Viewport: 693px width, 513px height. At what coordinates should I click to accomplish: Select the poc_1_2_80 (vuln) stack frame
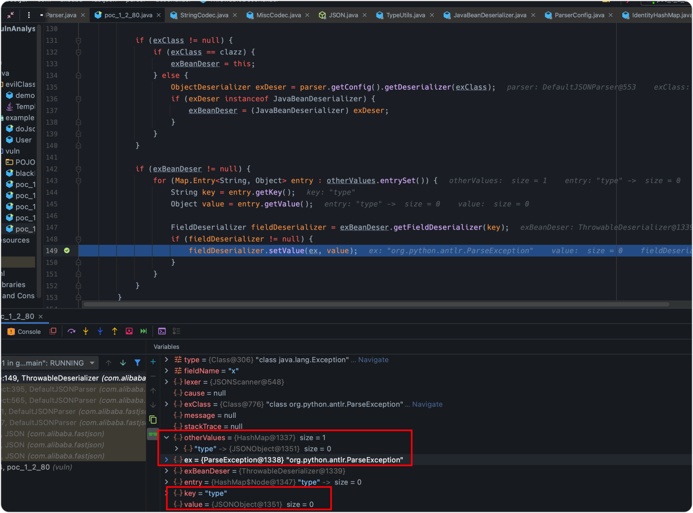pyautogui.click(x=73, y=467)
